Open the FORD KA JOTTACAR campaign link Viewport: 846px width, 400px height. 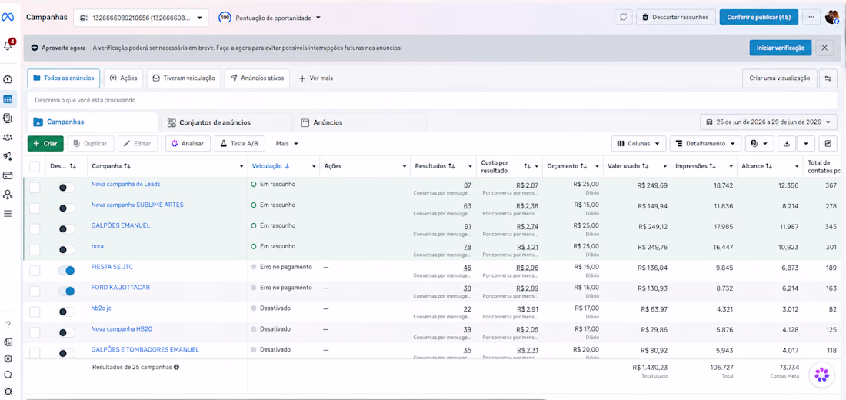(x=120, y=288)
